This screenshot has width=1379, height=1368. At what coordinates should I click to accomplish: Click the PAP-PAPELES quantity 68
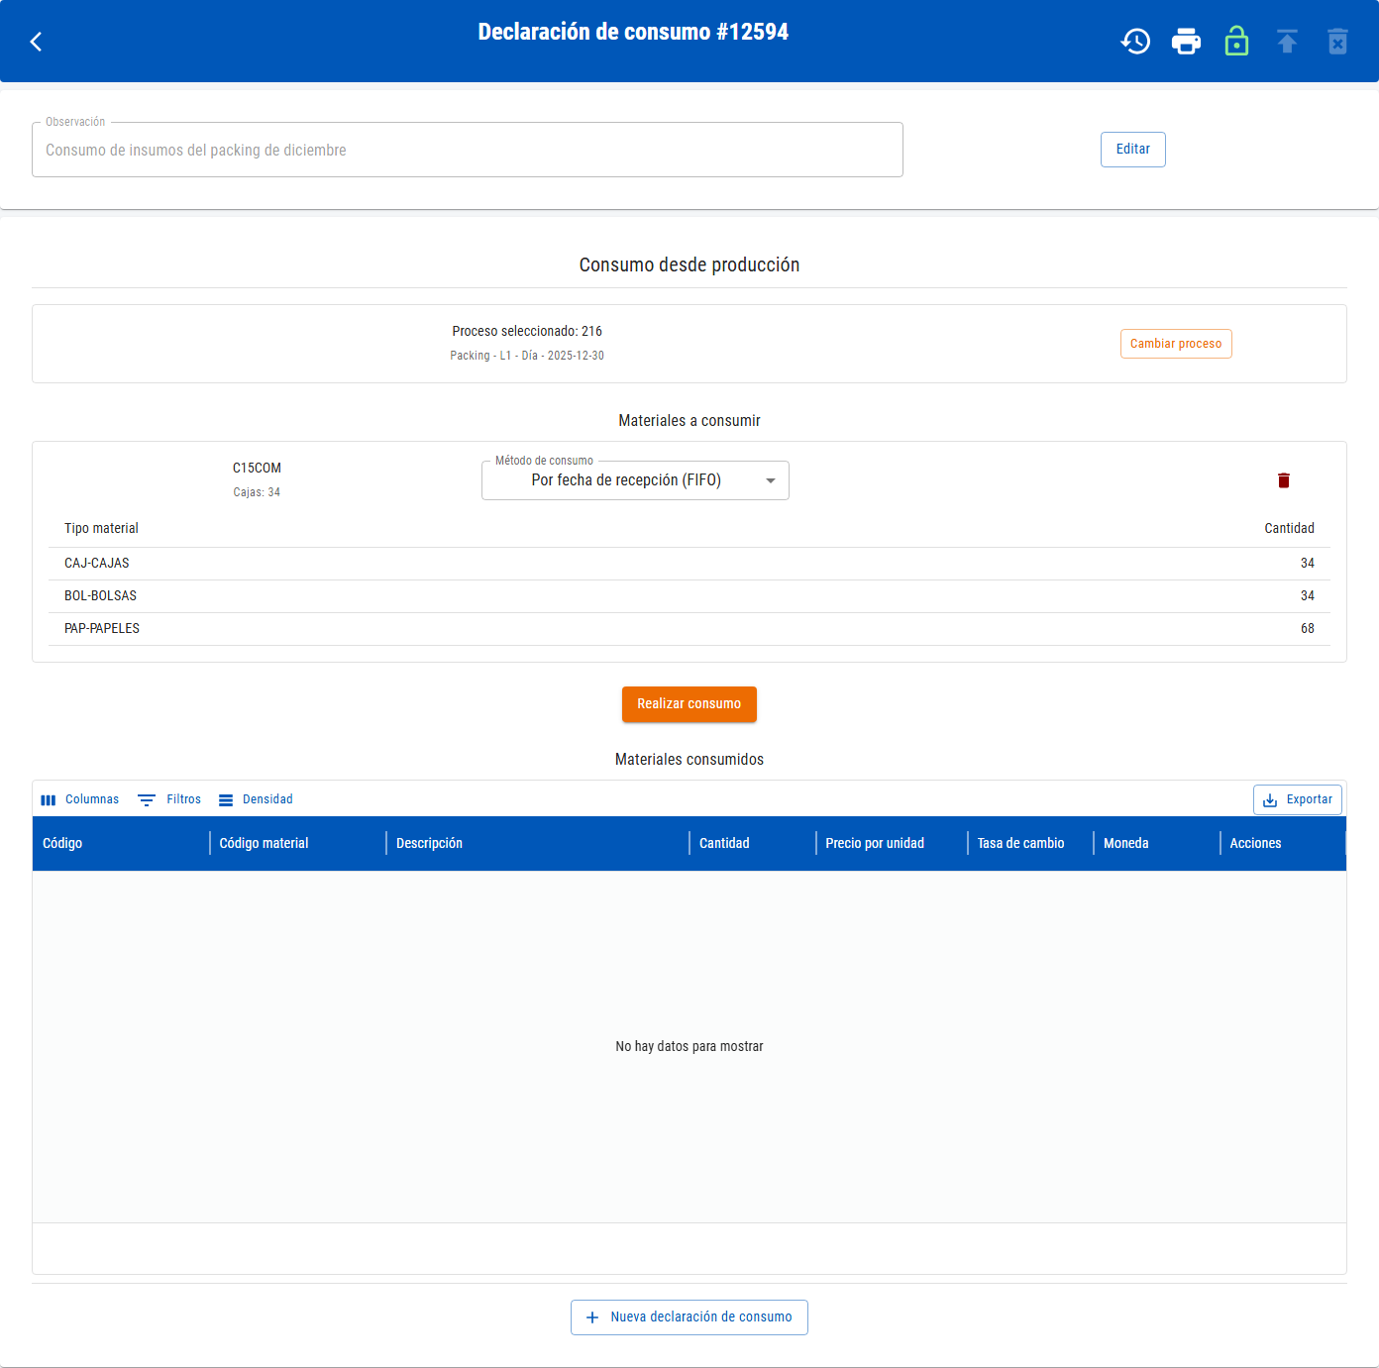(x=1308, y=629)
